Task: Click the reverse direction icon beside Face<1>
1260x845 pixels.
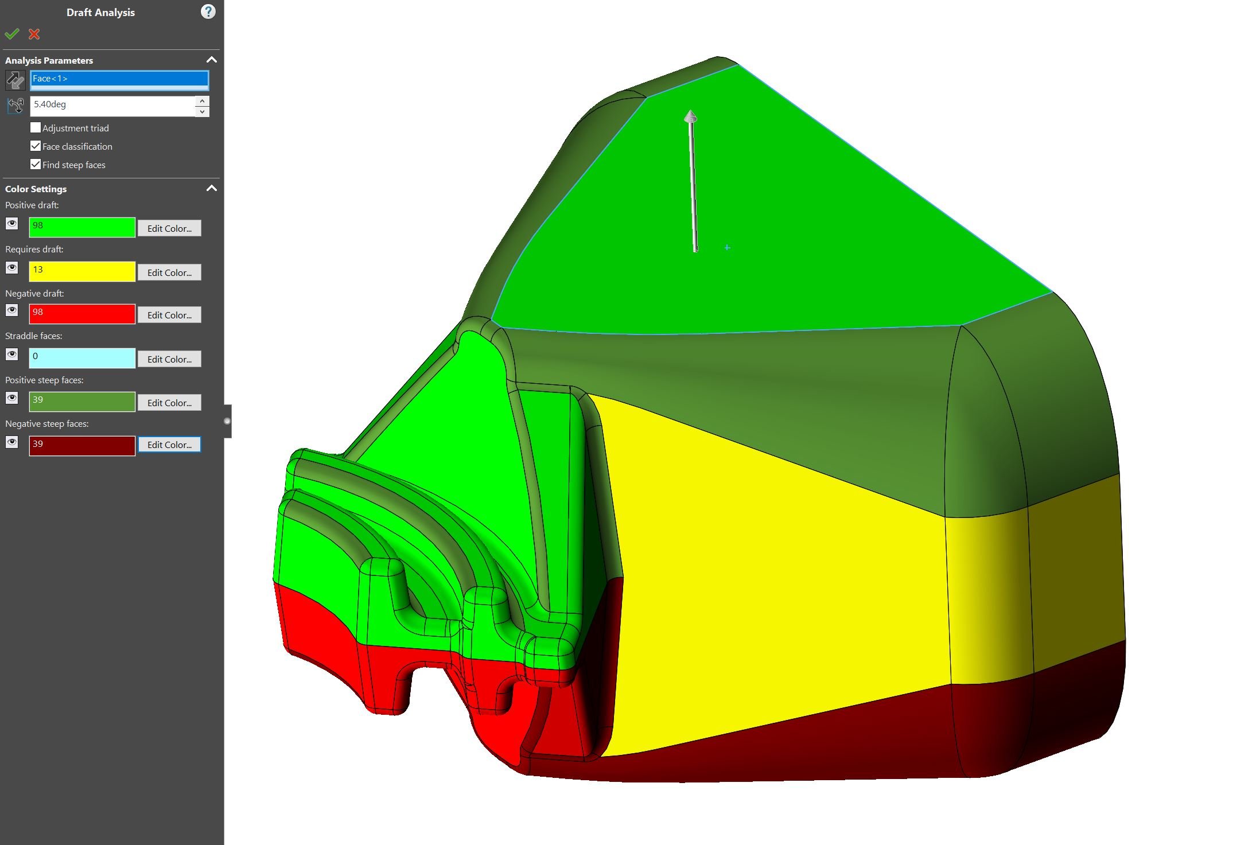Action: point(15,80)
